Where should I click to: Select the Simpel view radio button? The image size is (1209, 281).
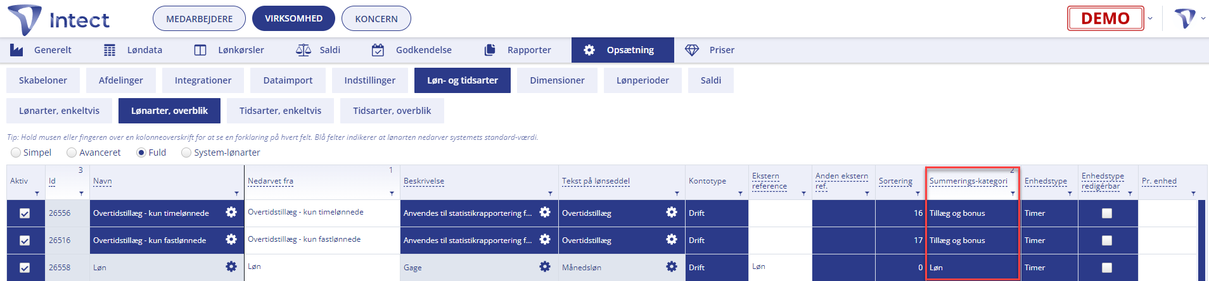click(16, 153)
